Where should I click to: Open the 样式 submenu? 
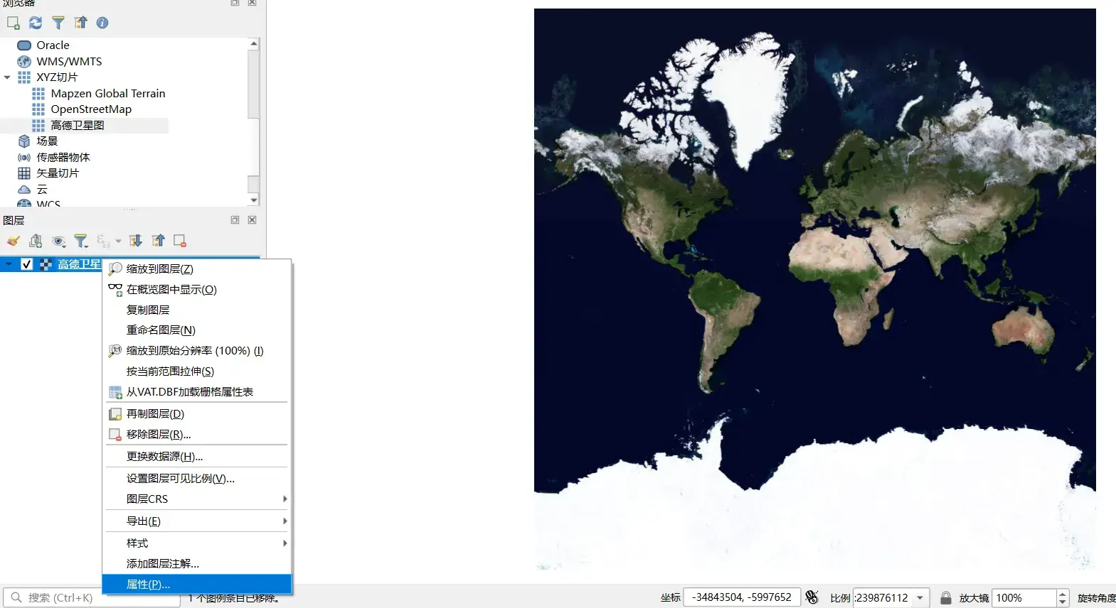197,543
